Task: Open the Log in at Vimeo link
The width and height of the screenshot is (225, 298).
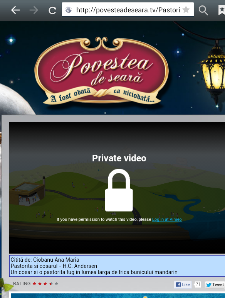Action: [x=167, y=219]
